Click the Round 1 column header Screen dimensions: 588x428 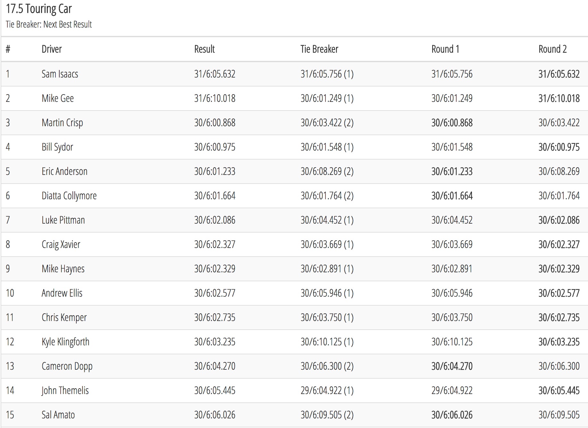pos(445,49)
